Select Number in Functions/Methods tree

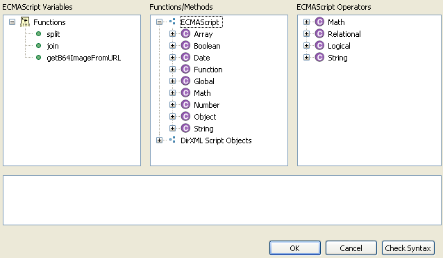tap(206, 105)
